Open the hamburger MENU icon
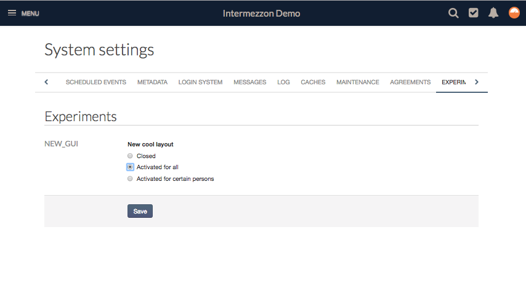 [12, 13]
